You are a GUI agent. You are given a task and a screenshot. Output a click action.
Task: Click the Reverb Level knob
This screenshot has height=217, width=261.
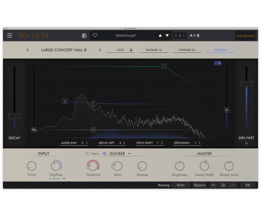pyautogui.click(x=229, y=166)
